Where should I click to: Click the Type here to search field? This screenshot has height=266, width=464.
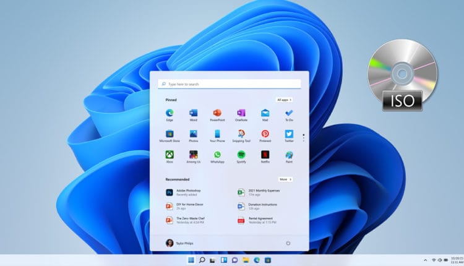click(x=229, y=84)
